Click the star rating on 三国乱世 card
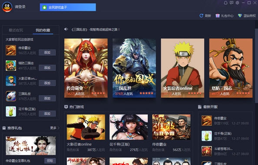Viewport: 258px width, 165px height. click(x=146, y=93)
